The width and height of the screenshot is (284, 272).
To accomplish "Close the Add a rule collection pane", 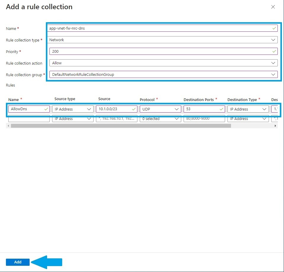I will (273, 7).
